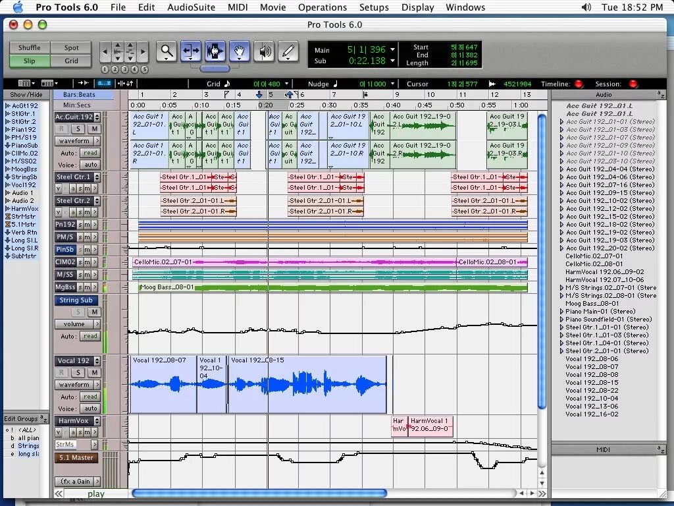The width and height of the screenshot is (674, 506).
Task: Click the horizontal blue scrollbar thumb
Action: coord(259,493)
